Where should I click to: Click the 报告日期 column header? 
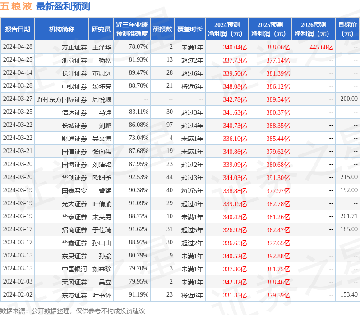click(x=18, y=29)
